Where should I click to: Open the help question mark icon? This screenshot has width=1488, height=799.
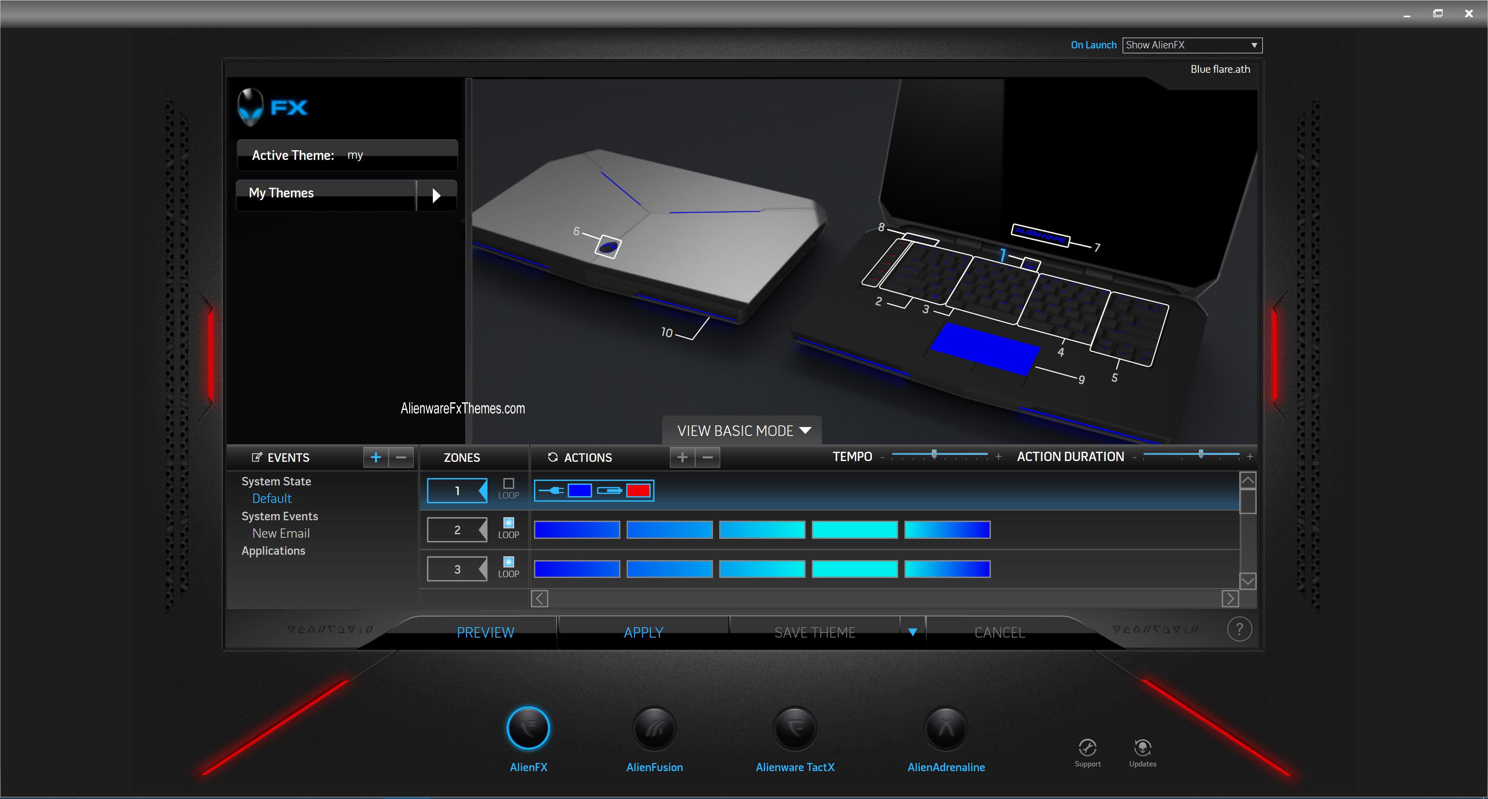click(1239, 629)
